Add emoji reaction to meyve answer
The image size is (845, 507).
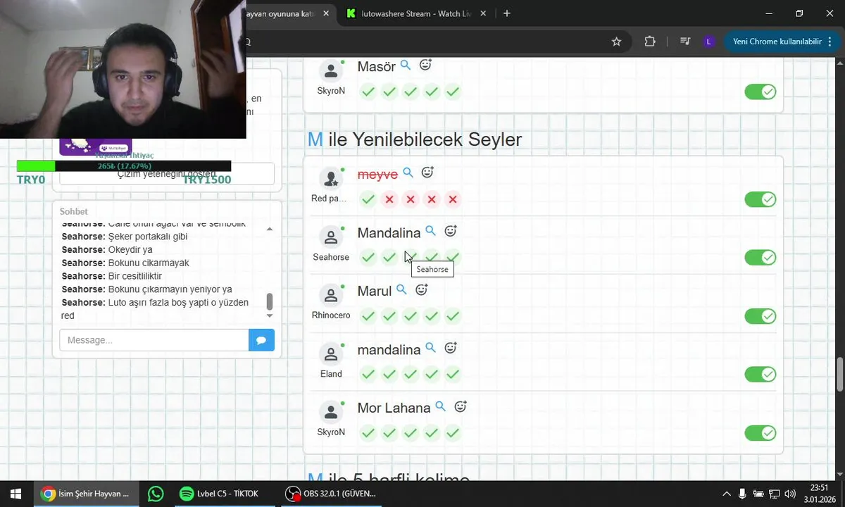pyautogui.click(x=427, y=173)
